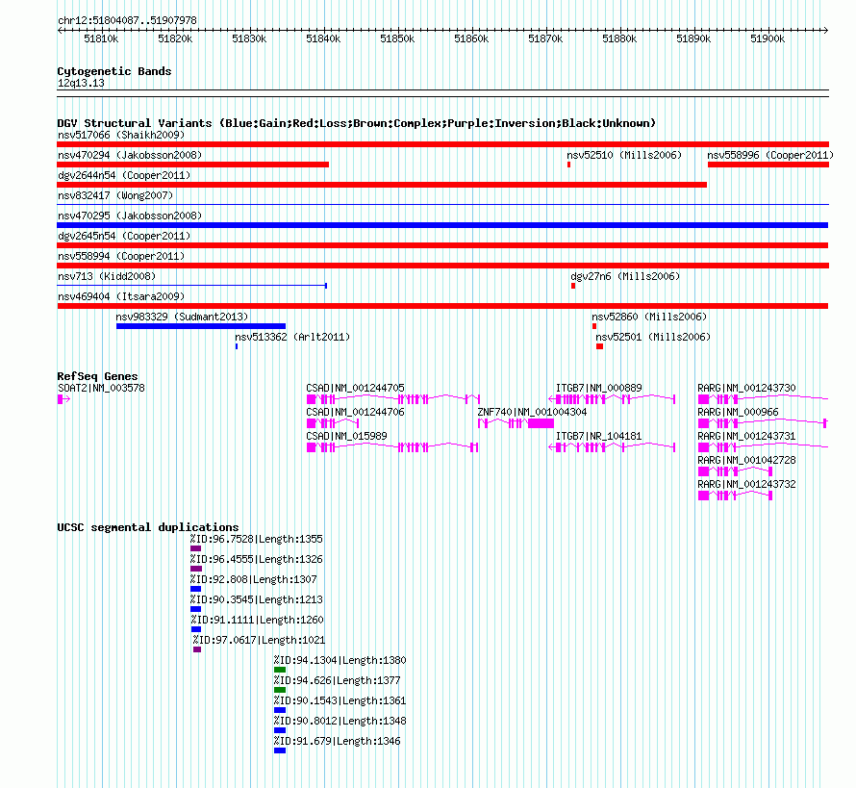Open transcript ITGB7|NM_000889
The width and height of the screenshot is (856, 788).
click(x=612, y=399)
